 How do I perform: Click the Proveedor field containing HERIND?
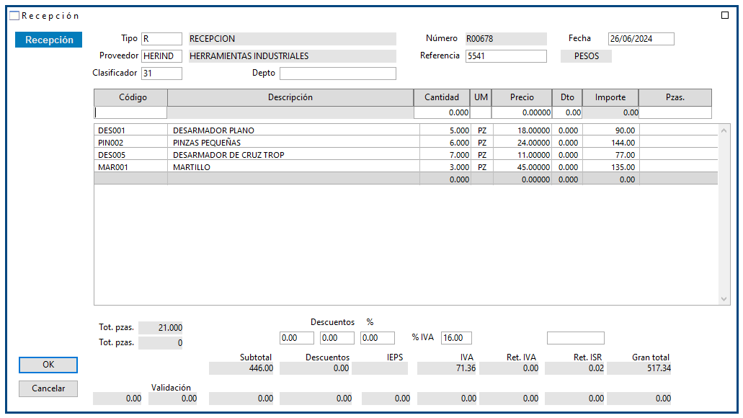coord(161,56)
